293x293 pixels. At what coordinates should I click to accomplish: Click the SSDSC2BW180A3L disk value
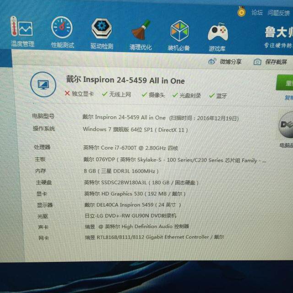tap(141, 182)
